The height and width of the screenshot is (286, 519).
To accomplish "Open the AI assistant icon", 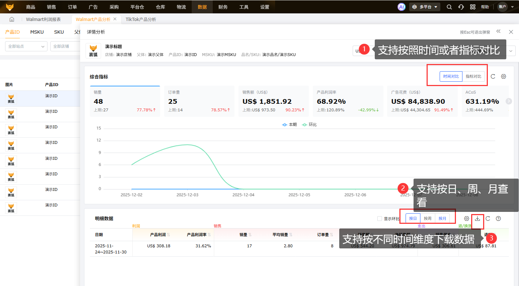I will pyautogui.click(x=401, y=7).
